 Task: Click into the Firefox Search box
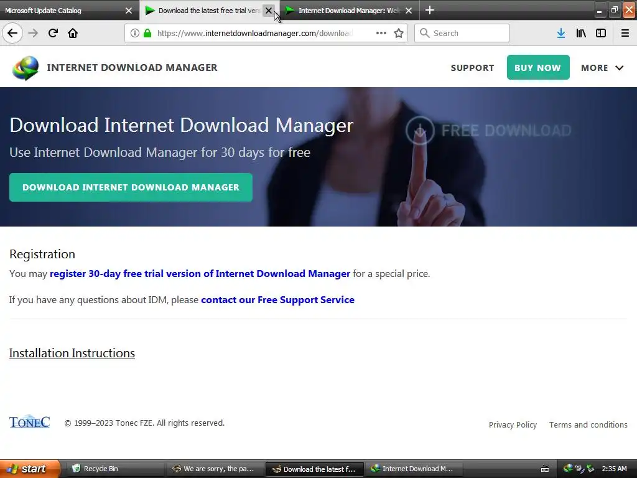pyautogui.click(x=462, y=34)
